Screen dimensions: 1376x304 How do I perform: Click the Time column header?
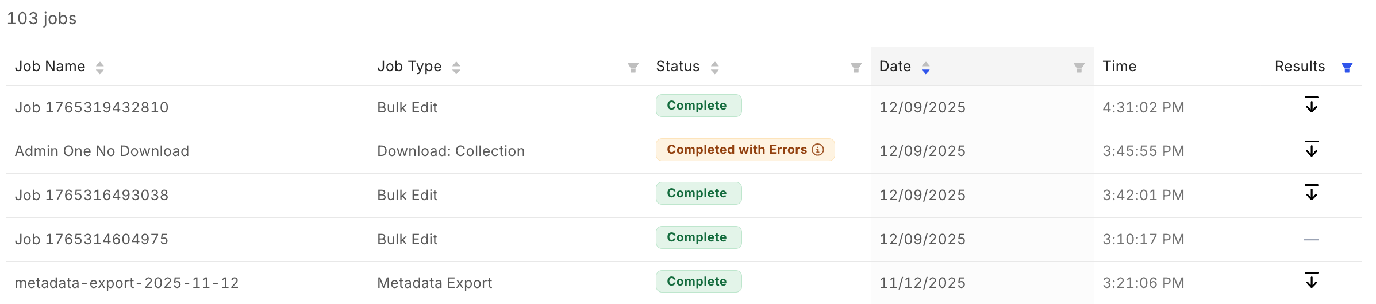1119,67
